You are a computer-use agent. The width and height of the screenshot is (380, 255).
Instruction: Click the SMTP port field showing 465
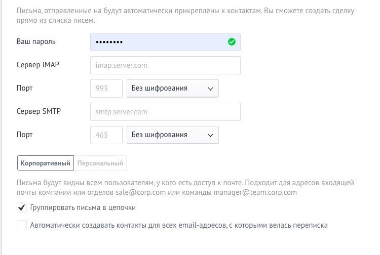coord(106,135)
